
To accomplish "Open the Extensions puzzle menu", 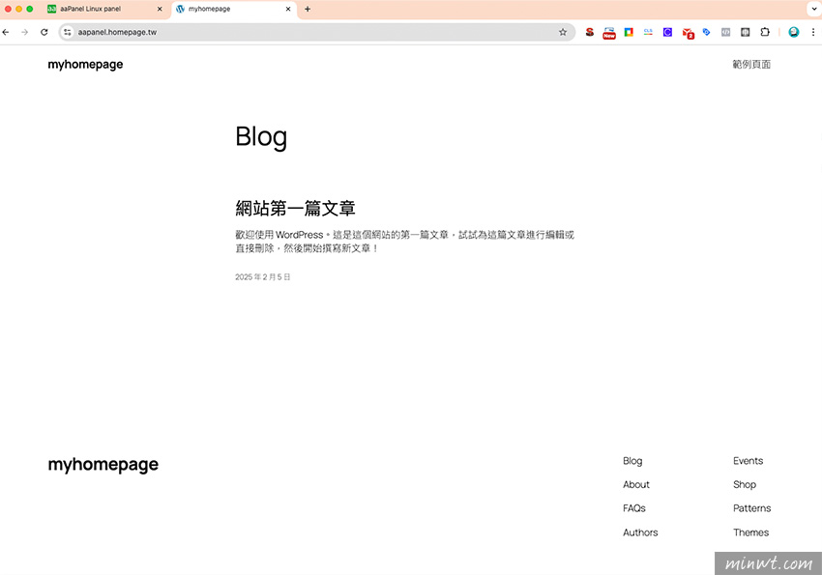I will pos(765,32).
